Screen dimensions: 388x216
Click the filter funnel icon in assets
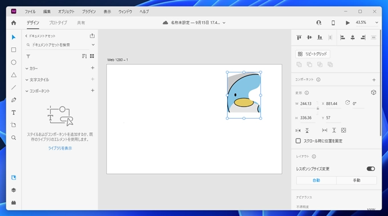pyautogui.click(x=28, y=56)
